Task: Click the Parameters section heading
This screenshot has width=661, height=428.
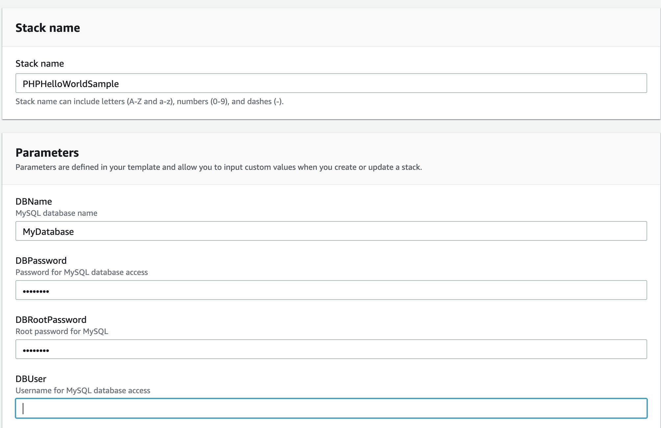Action: pyautogui.click(x=47, y=153)
